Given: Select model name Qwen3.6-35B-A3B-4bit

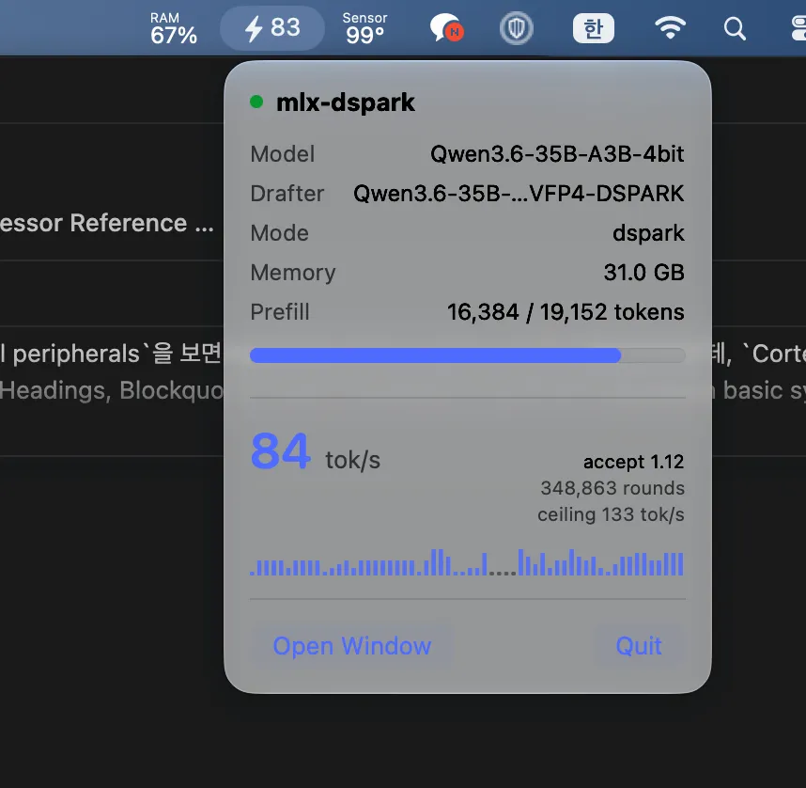Looking at the screenshot, I should coord(557,154).
